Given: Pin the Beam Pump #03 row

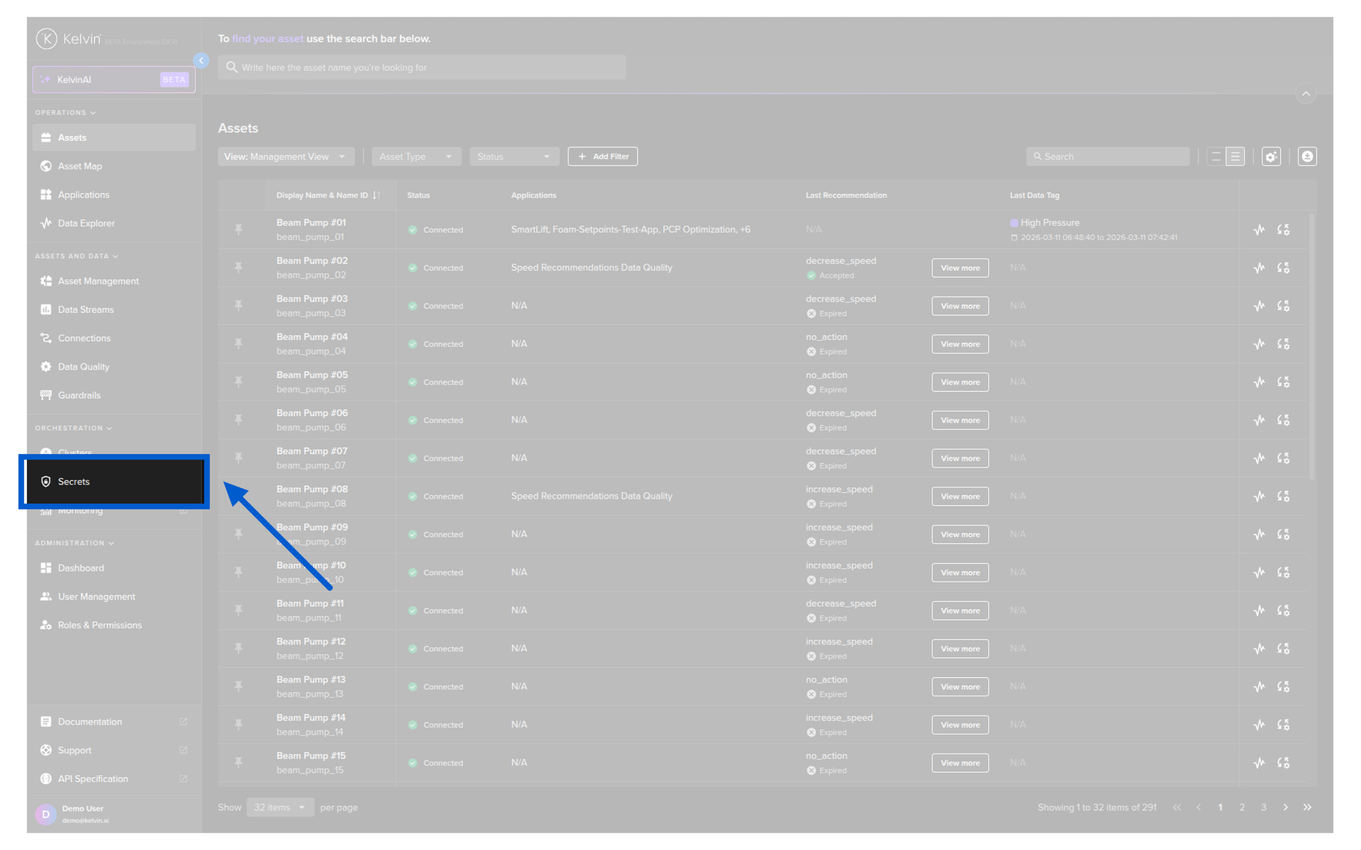Looking at the screenshot, I should pos(239,306).
